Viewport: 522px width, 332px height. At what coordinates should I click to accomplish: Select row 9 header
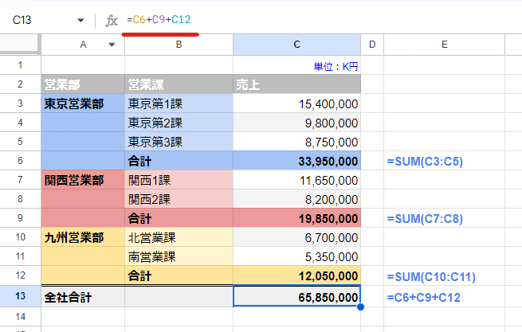[20, 218]
